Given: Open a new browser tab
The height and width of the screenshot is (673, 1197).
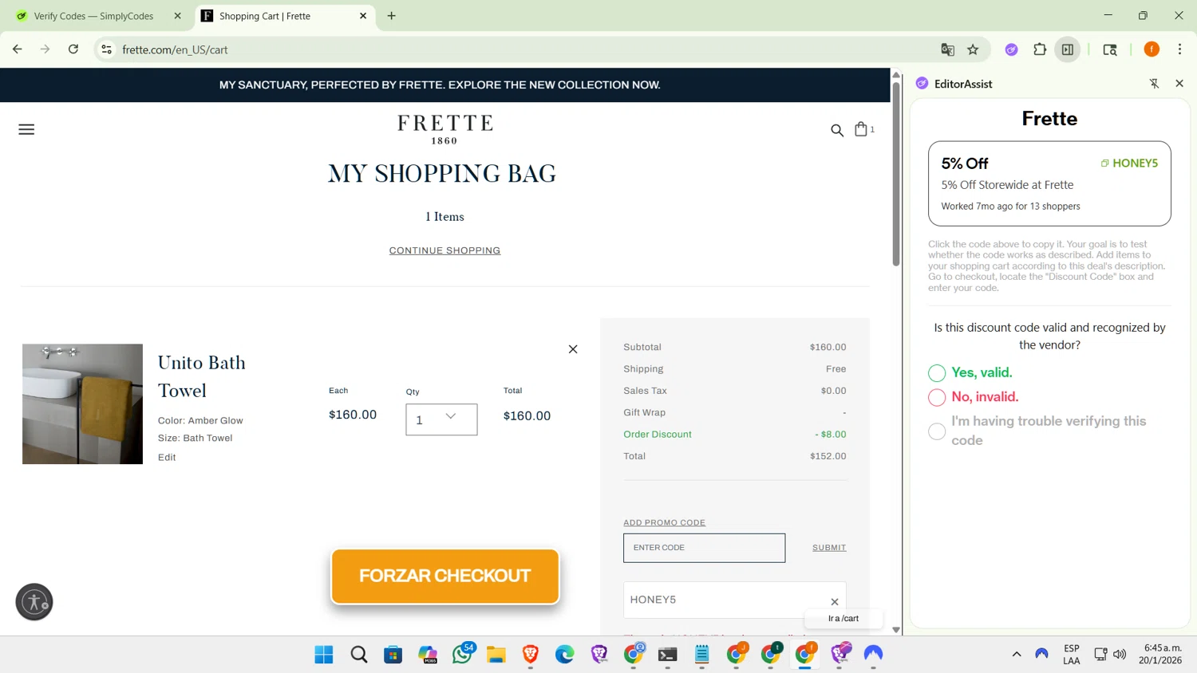Looking at the screenshot, I should point(392,16).
